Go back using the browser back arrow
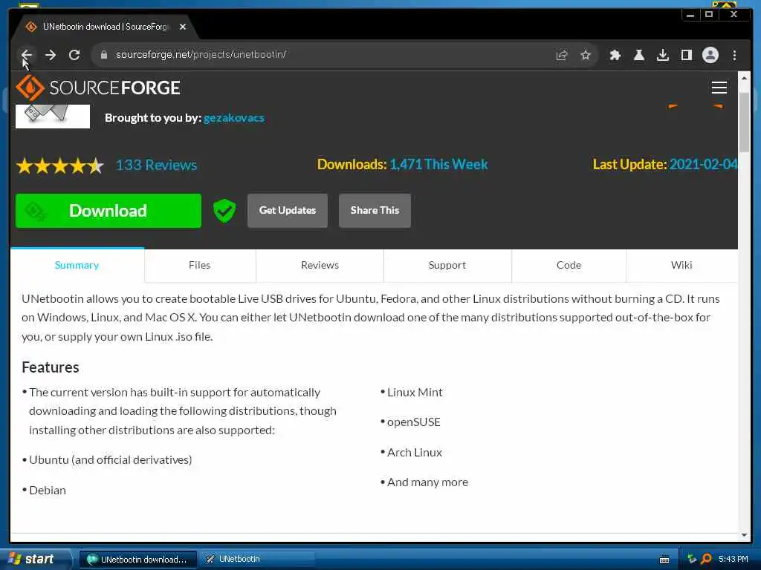This screenshot has height=570, width=761. click(27, 55)
